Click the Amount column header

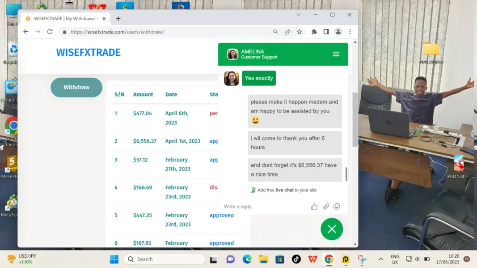click(143, 95)
